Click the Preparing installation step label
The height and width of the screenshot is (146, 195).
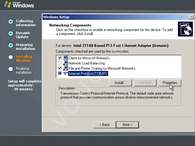coord(26,47)
